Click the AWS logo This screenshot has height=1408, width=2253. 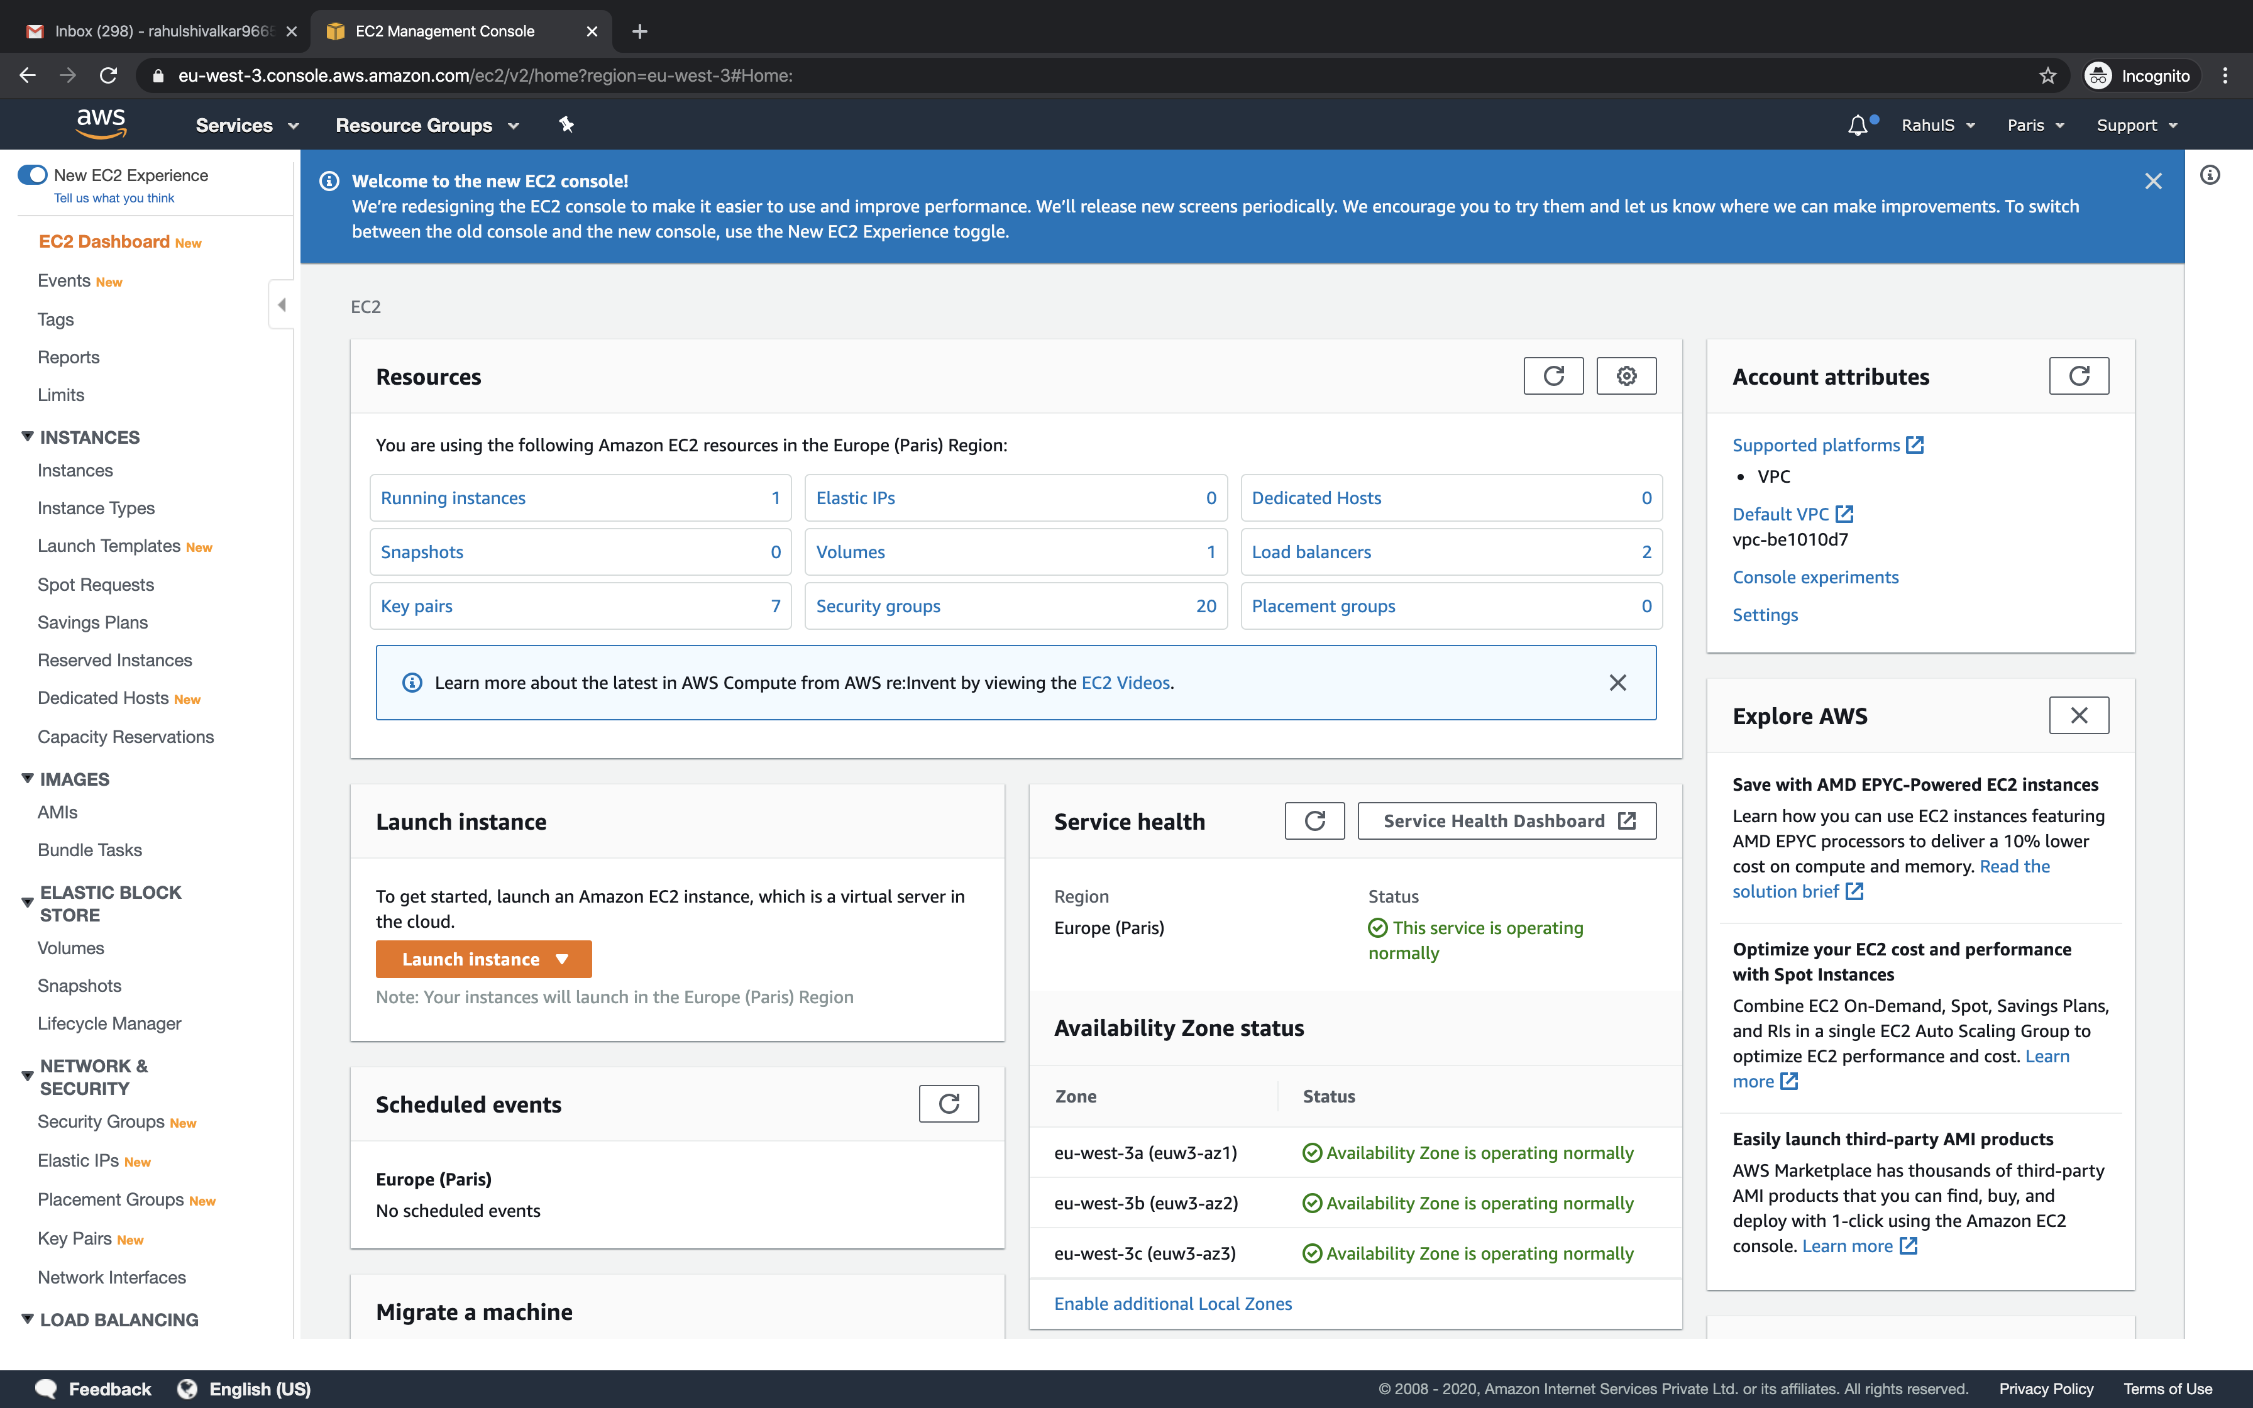tap(101, 123)
